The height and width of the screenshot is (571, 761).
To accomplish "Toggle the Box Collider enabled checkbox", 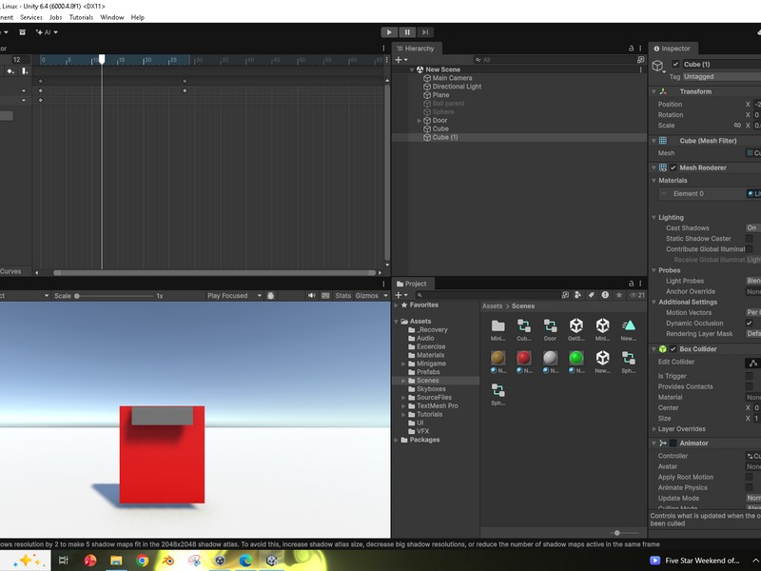I will (x=673, y=349).
